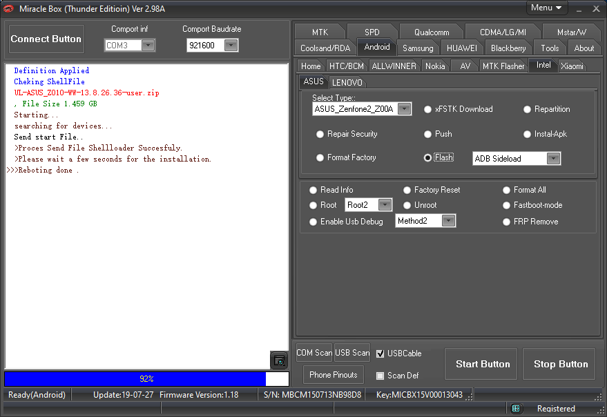Open the Qualcomm tab

tap(431, 32)
